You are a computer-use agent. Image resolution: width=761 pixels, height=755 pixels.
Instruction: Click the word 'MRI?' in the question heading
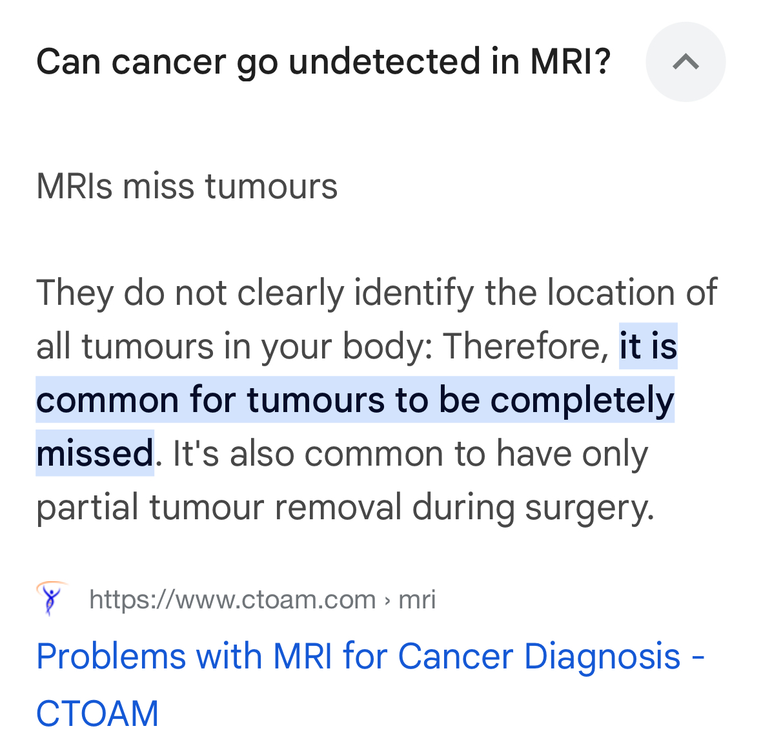pyautogui.click(x=570, y=61)
